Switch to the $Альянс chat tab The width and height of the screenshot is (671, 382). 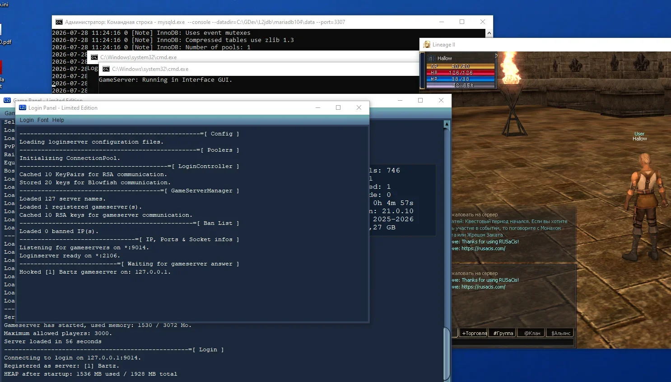561,333
